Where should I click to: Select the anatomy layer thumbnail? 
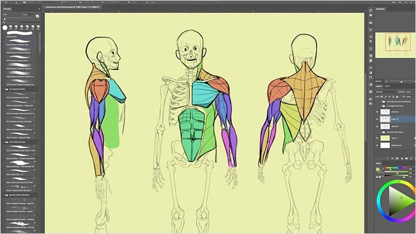tap(385, 112)
